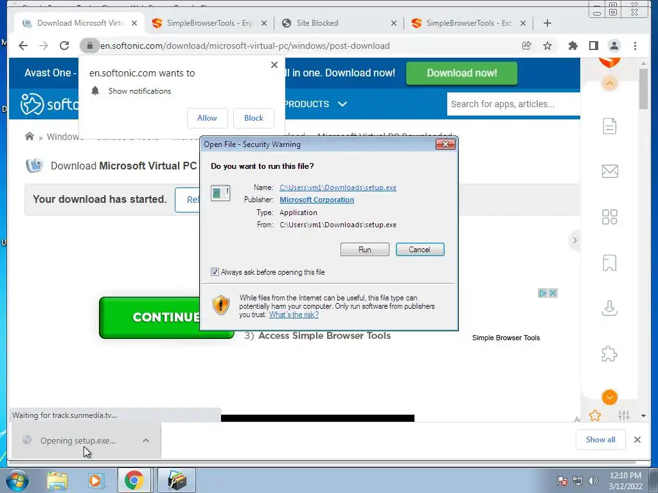Open Windows Explorer from taskbar
The height and width of the screenshot is (493, 658).
(57, 480)
